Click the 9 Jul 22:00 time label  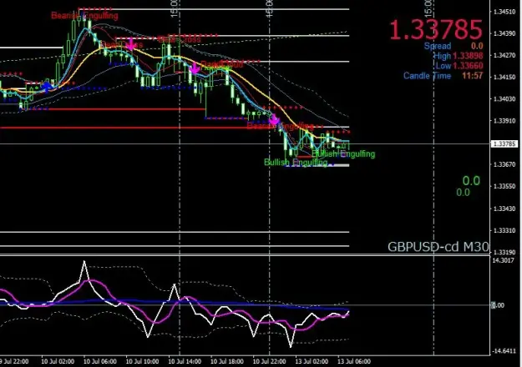14,361
